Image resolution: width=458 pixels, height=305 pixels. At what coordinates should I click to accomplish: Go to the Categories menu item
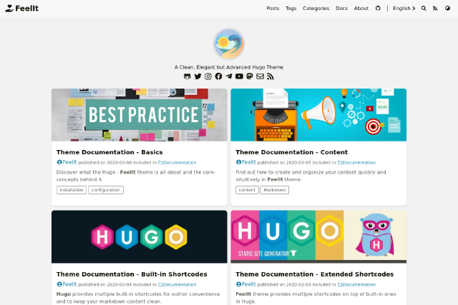pyautogui.click(x=316, y=9)
